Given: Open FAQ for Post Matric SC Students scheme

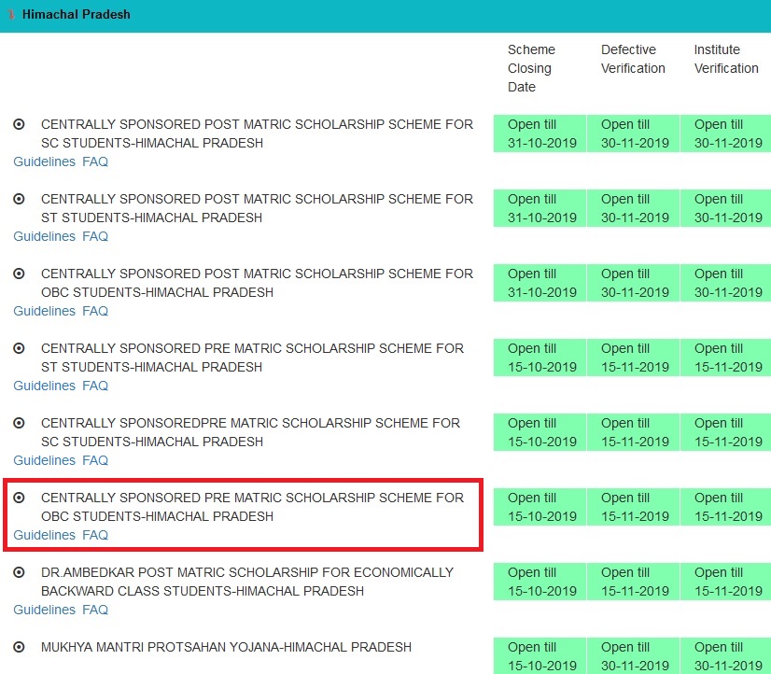Looking at the screenshot, I should coord(95,161).
